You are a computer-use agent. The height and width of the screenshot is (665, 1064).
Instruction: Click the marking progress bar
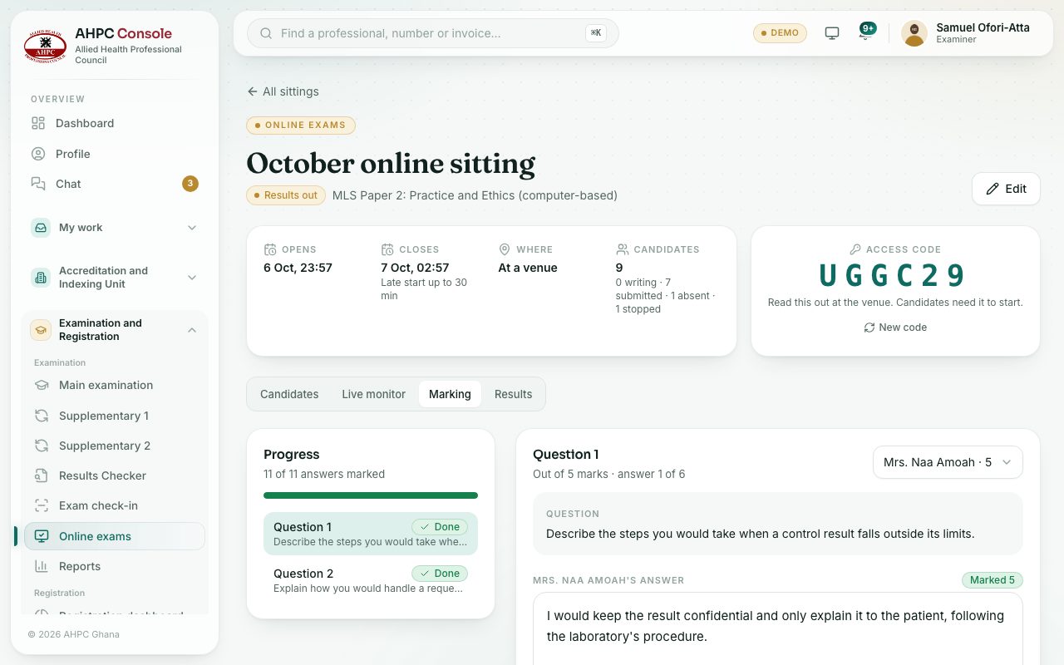371,495
